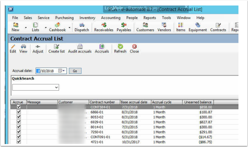Open the Sales menu
The width and height of the screenshot is (248, 147).
[x=28, y=18]
